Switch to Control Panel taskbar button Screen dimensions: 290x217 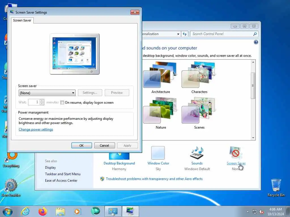[113, 211]
